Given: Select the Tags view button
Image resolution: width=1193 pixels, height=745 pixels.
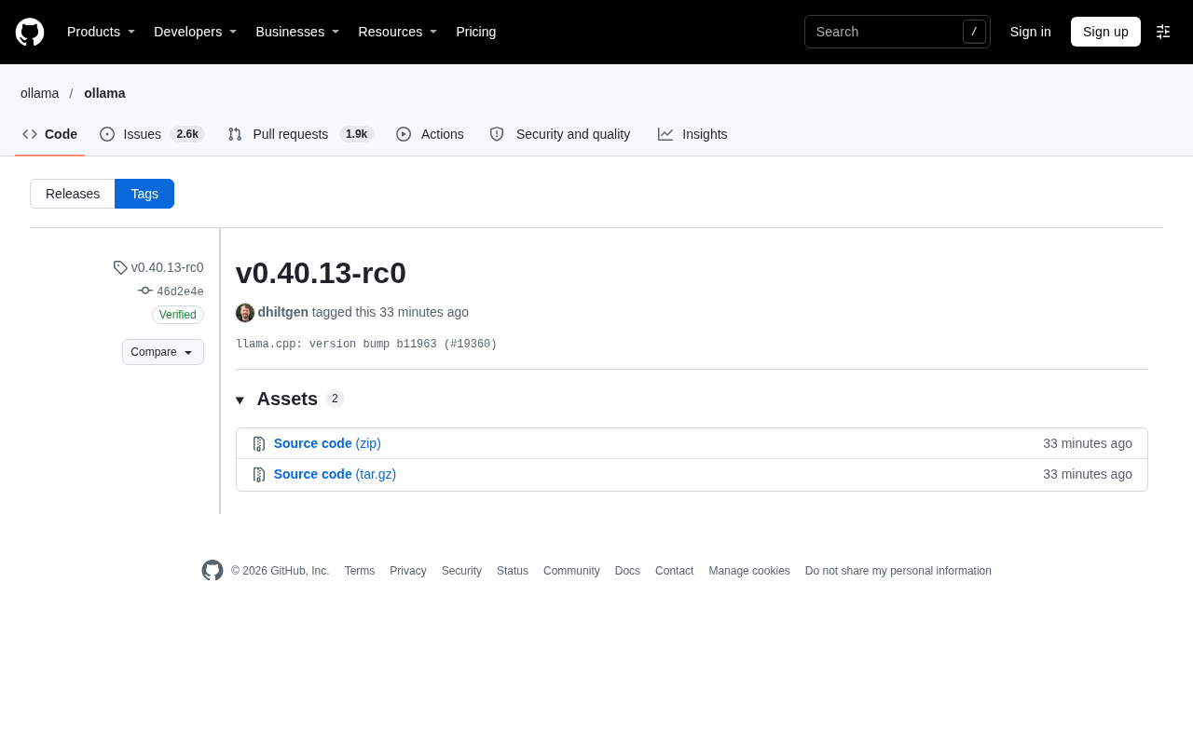Looking at the screenshot, I should coord(144,194).
